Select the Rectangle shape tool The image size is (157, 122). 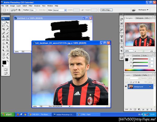point(7,50)
